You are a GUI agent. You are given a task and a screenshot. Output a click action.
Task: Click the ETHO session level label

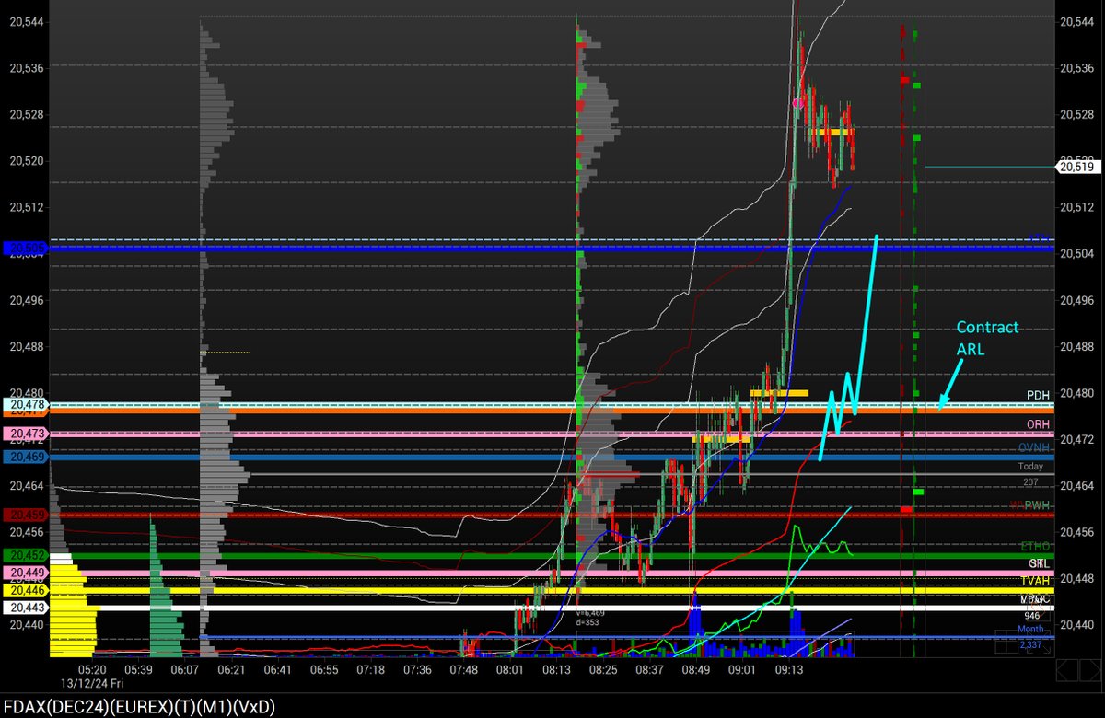pos(1033,545)
